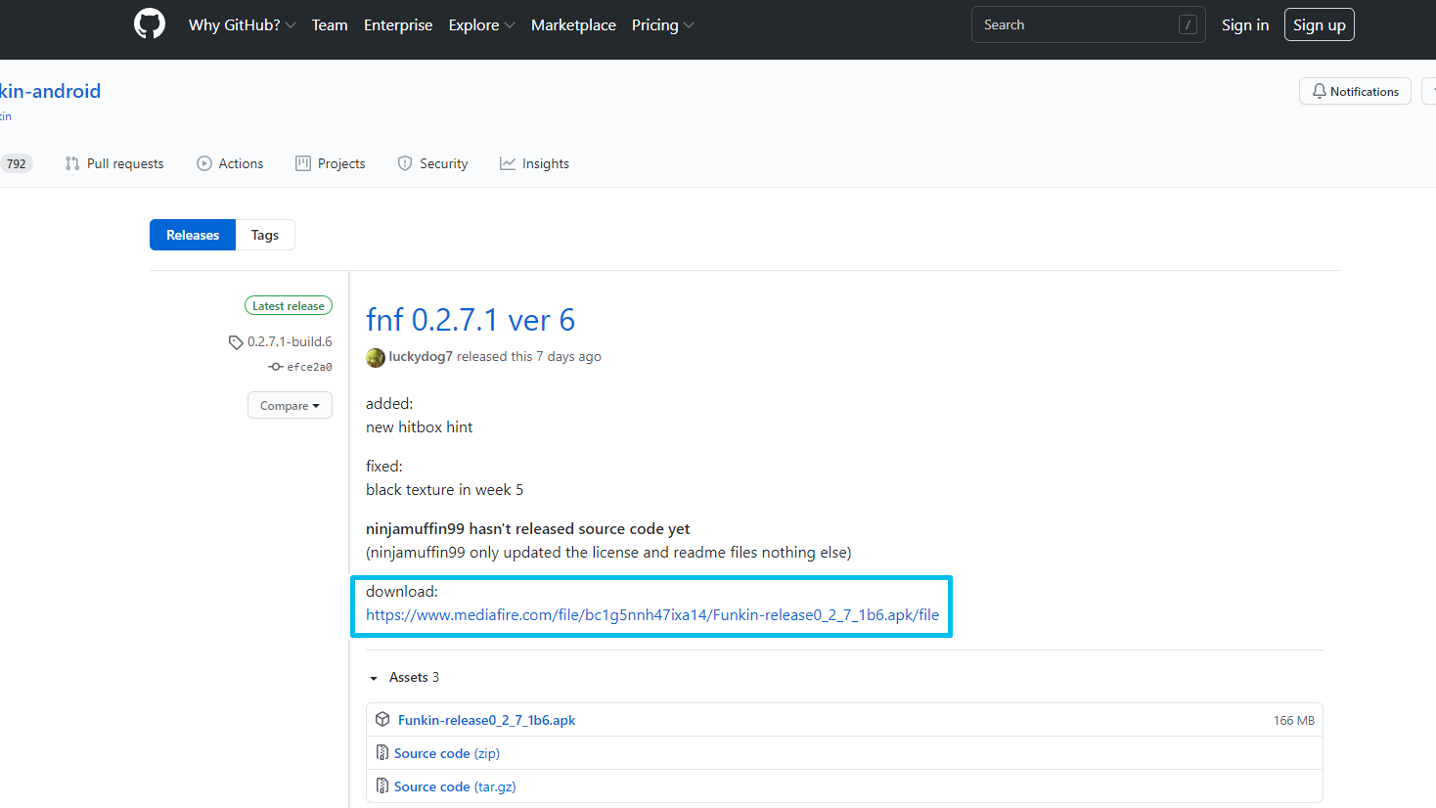The height and width of the screenshot is (808, 1436).
Task: Open the kin-android repository link
Action: pos(50,91)
